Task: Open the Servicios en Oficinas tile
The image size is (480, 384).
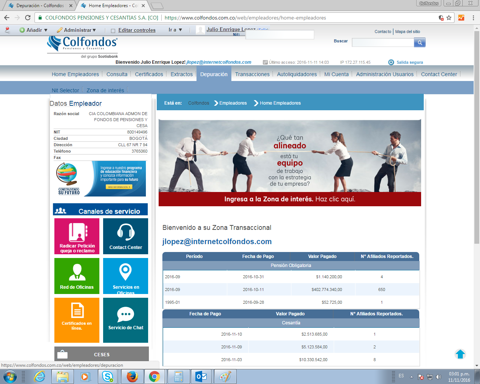Action: (x=126, y=276)
